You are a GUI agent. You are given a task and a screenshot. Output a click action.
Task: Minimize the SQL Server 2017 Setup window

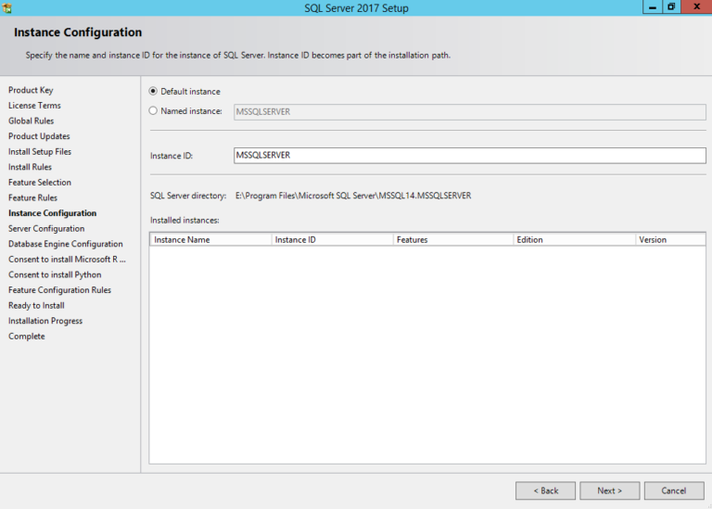652,6
